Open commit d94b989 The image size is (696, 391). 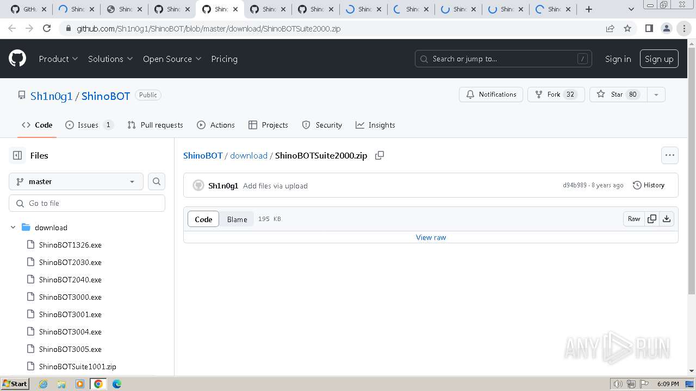(x=575, y=185)
